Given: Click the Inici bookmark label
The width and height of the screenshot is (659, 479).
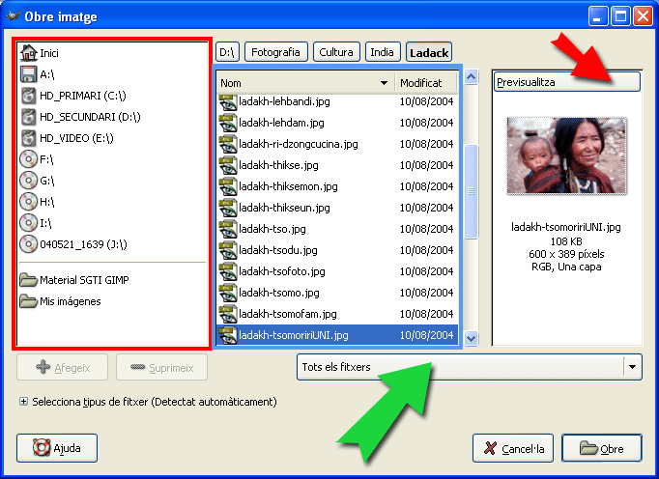Looking at the screenshot, I should click(49, 53).
